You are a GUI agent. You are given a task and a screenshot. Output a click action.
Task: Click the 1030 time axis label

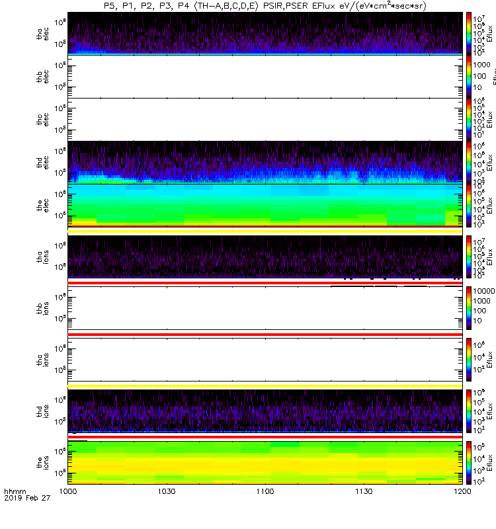point(167,491)
